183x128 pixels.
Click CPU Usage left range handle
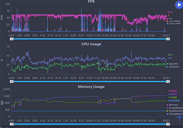click(x=12, y=82)
